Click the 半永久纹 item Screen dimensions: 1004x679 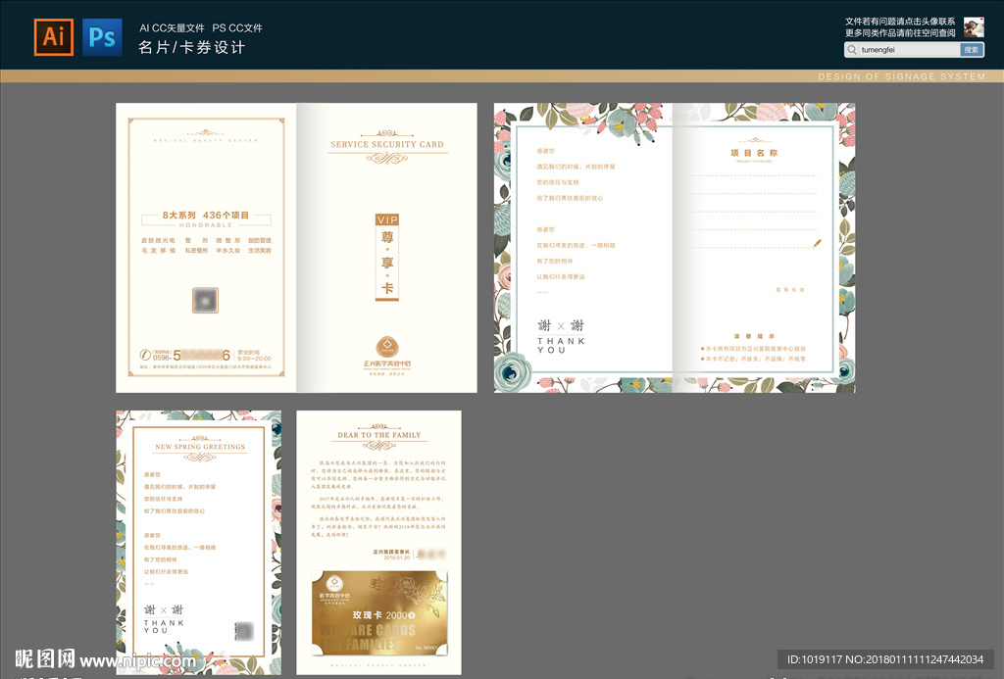coord(227,251)
